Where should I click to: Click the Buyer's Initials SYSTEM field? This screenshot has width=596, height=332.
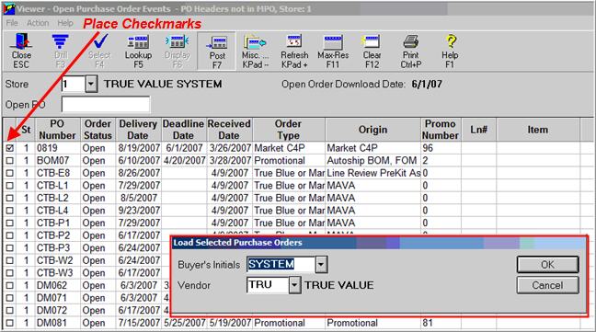[x=281, y=264]
